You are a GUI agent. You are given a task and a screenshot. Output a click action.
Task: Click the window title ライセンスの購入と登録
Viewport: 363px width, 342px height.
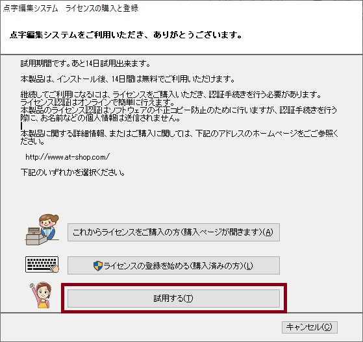point(102,8)
